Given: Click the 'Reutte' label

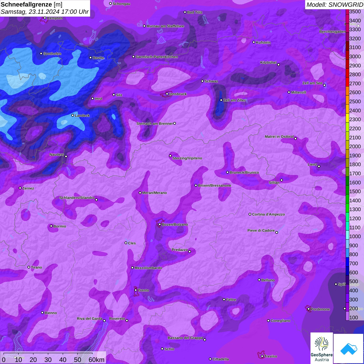Looking at the screenshot, I should (x=99, y=58).
